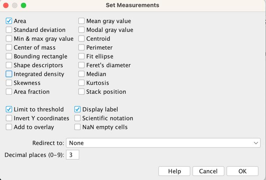Viewport: 266px width, 180px height.
Task: Uncheck the Area measurement checkbox
Action: (x=9, y=21)
